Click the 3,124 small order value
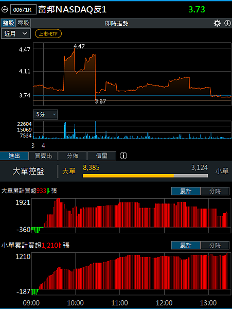 [x=200, y=167]
